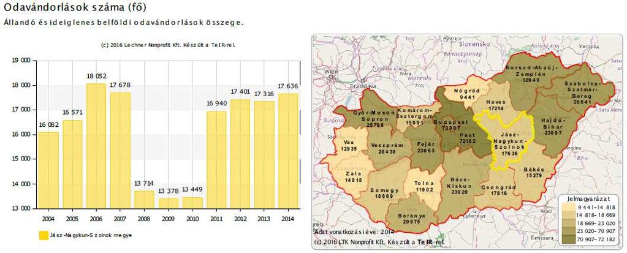Select Zala county labeled 14818
Viewport: 627px width, 253px height.
352,176
